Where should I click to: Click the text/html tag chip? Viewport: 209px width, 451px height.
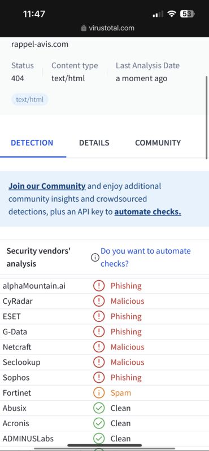(30, 100)
